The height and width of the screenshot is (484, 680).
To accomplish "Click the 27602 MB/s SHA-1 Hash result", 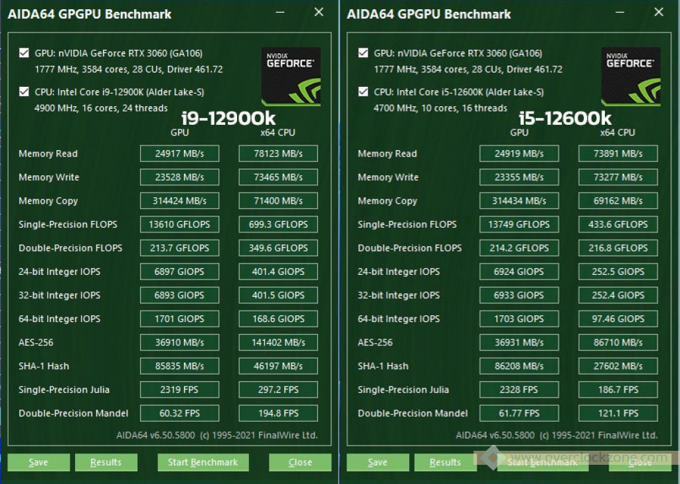I will pyautogui.click(x=618, y=366).
